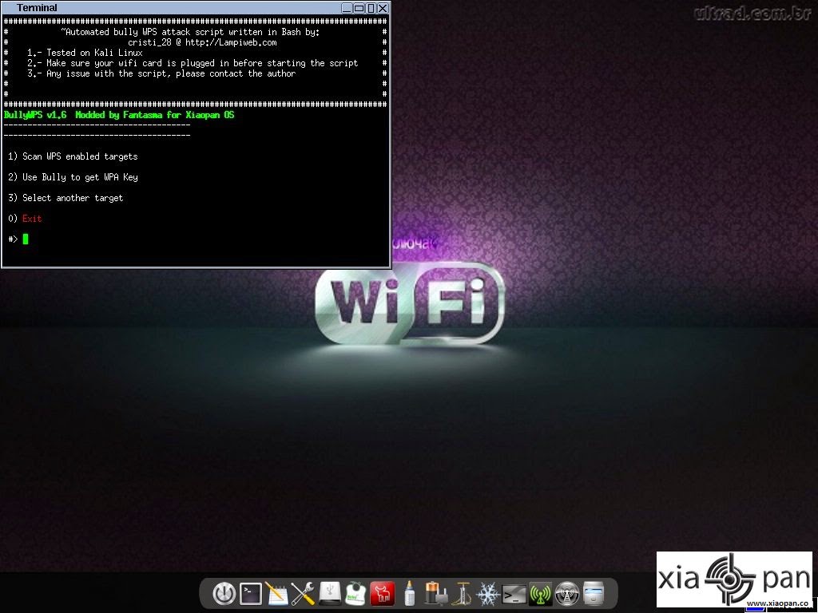Click the USB drive icon in dock
Screen dimensions: 818x613
[x=330, y=594]
